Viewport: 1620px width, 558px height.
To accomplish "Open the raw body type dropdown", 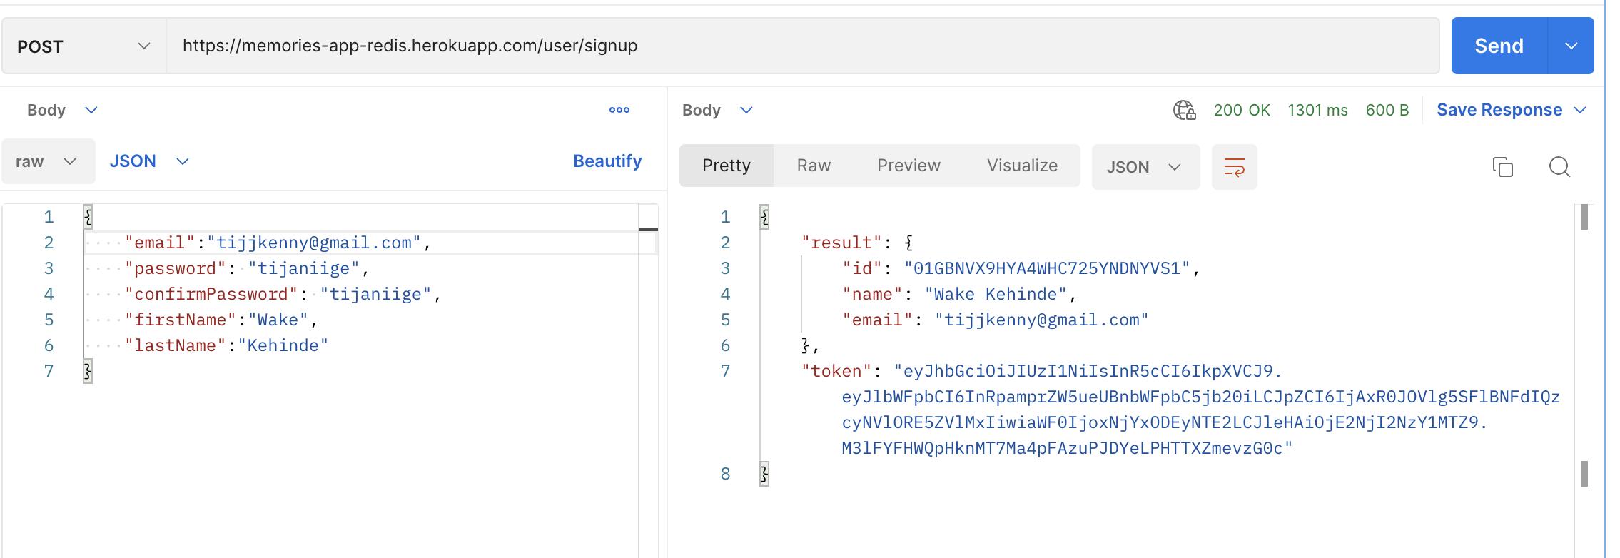I will tap(47, 161).
